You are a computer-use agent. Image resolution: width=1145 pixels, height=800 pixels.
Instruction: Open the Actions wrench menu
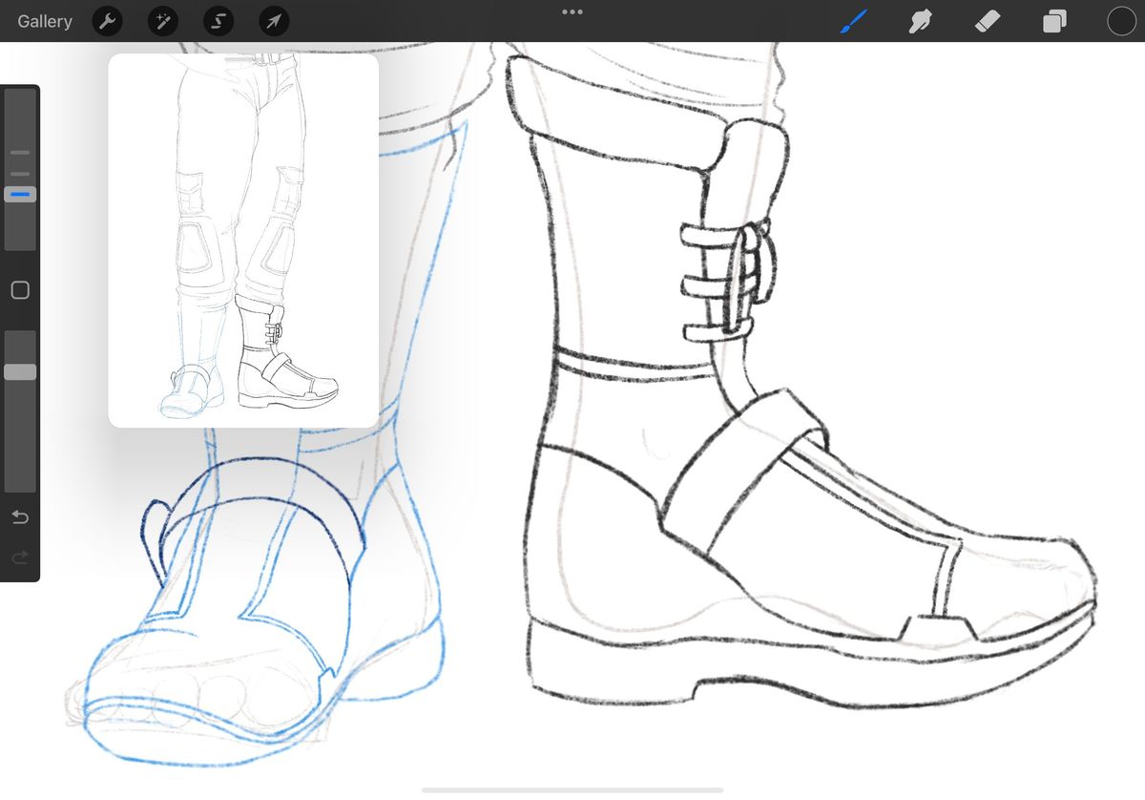pyautogui.click(x=108, y=21)
